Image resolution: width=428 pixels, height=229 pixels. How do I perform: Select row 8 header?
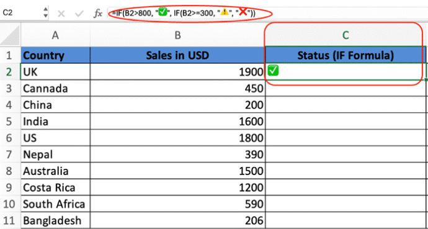(10, 171)
